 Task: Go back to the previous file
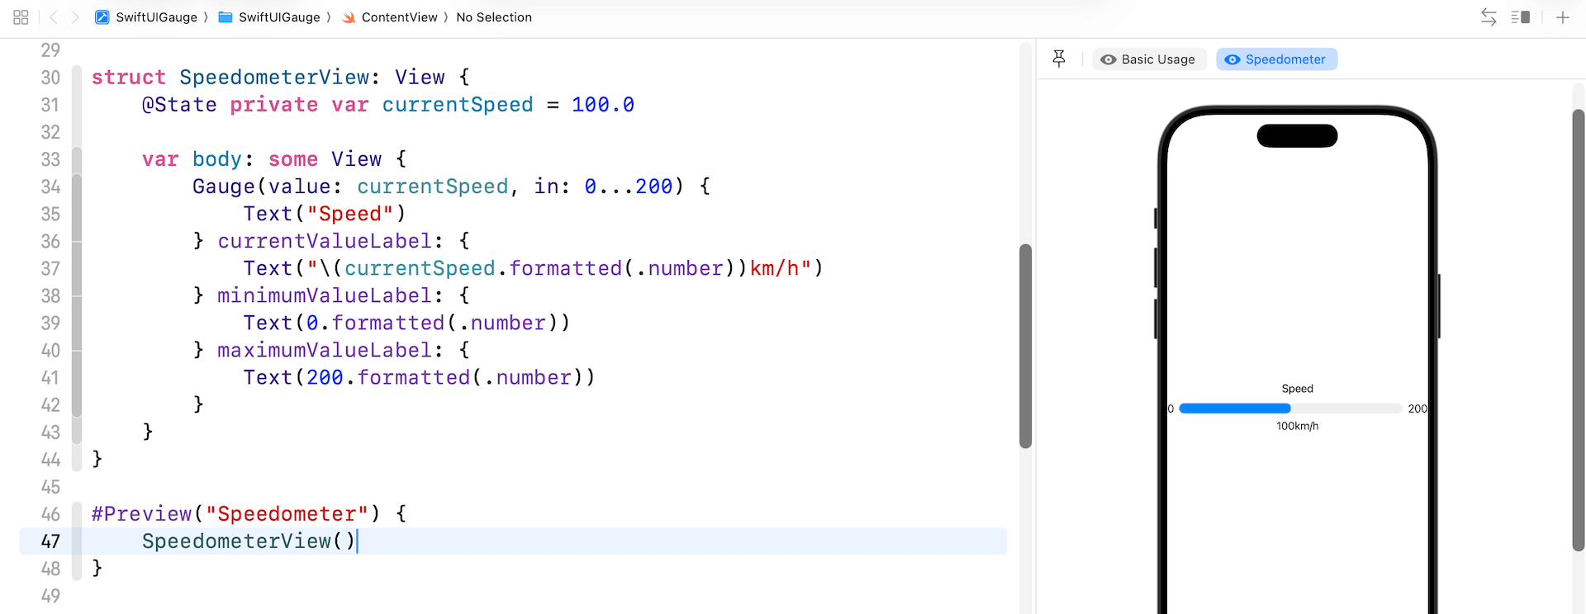pyautogui.click(x=54, y=17)
